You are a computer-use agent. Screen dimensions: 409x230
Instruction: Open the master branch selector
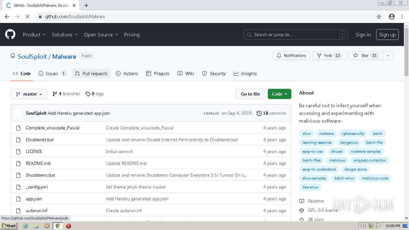pyautogui.click(x=29, y=94)
